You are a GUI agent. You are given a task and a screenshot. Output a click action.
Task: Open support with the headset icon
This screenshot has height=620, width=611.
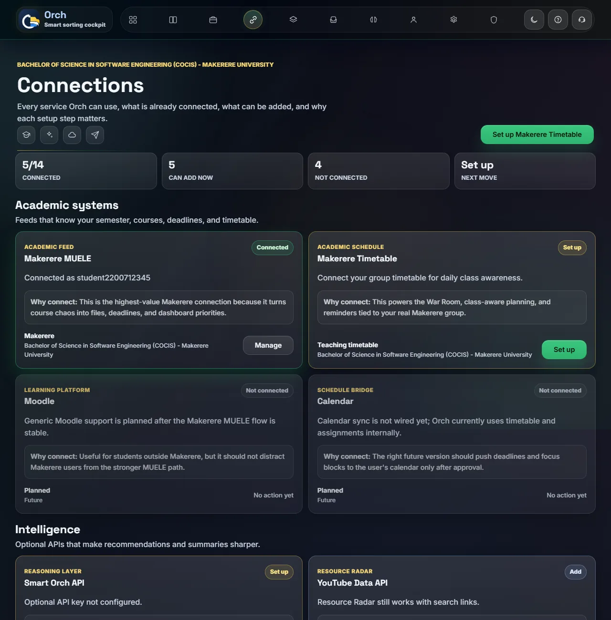pyautogui.click(x=582, y=20)
